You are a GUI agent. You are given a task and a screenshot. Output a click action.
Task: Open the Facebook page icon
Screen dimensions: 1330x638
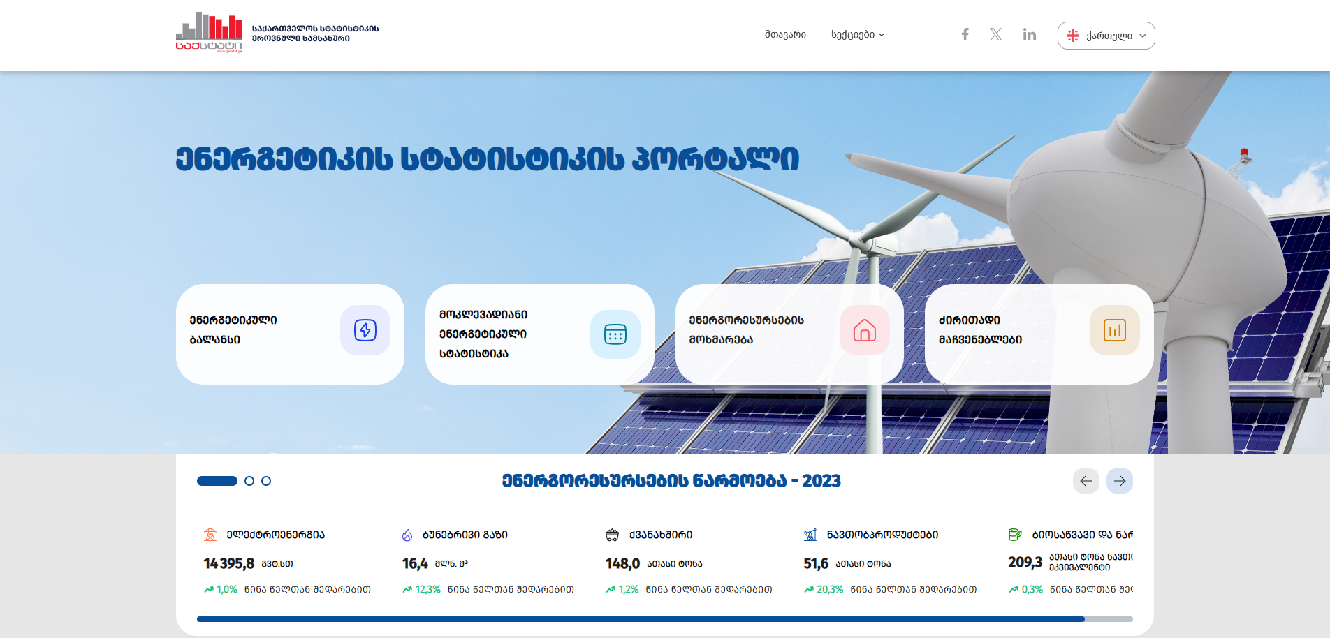965,34
